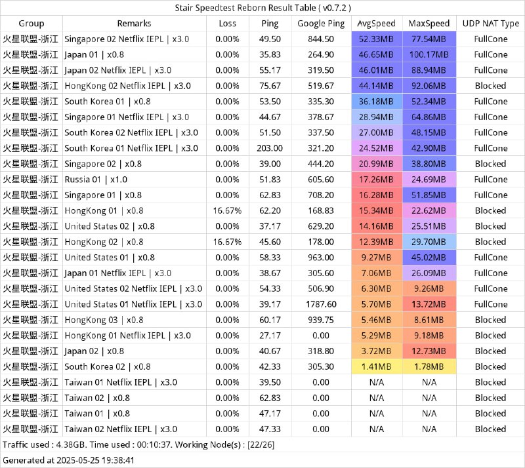Select the 'Taiwan 02 | x0.8' remark
The width and height of the screenshot is (525, 468).
[x=97, y=398]
